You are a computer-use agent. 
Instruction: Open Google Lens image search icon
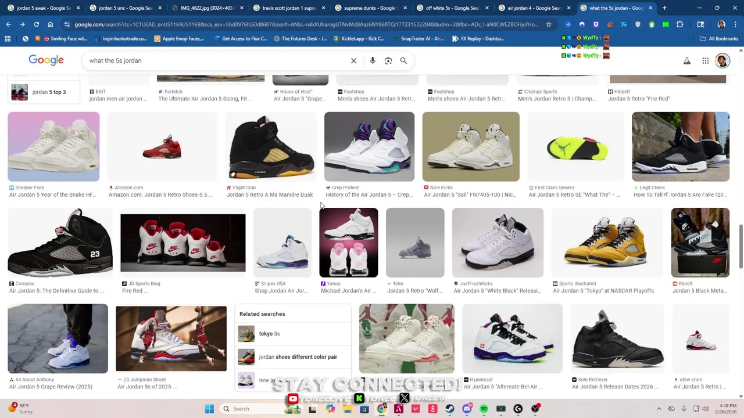click(388, 60)
